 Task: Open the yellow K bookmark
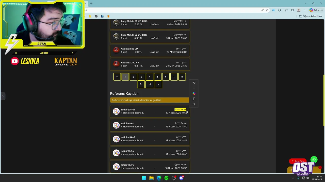coord(90,16)
